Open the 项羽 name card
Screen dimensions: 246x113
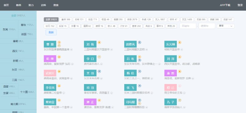click(x=90, y=87)
